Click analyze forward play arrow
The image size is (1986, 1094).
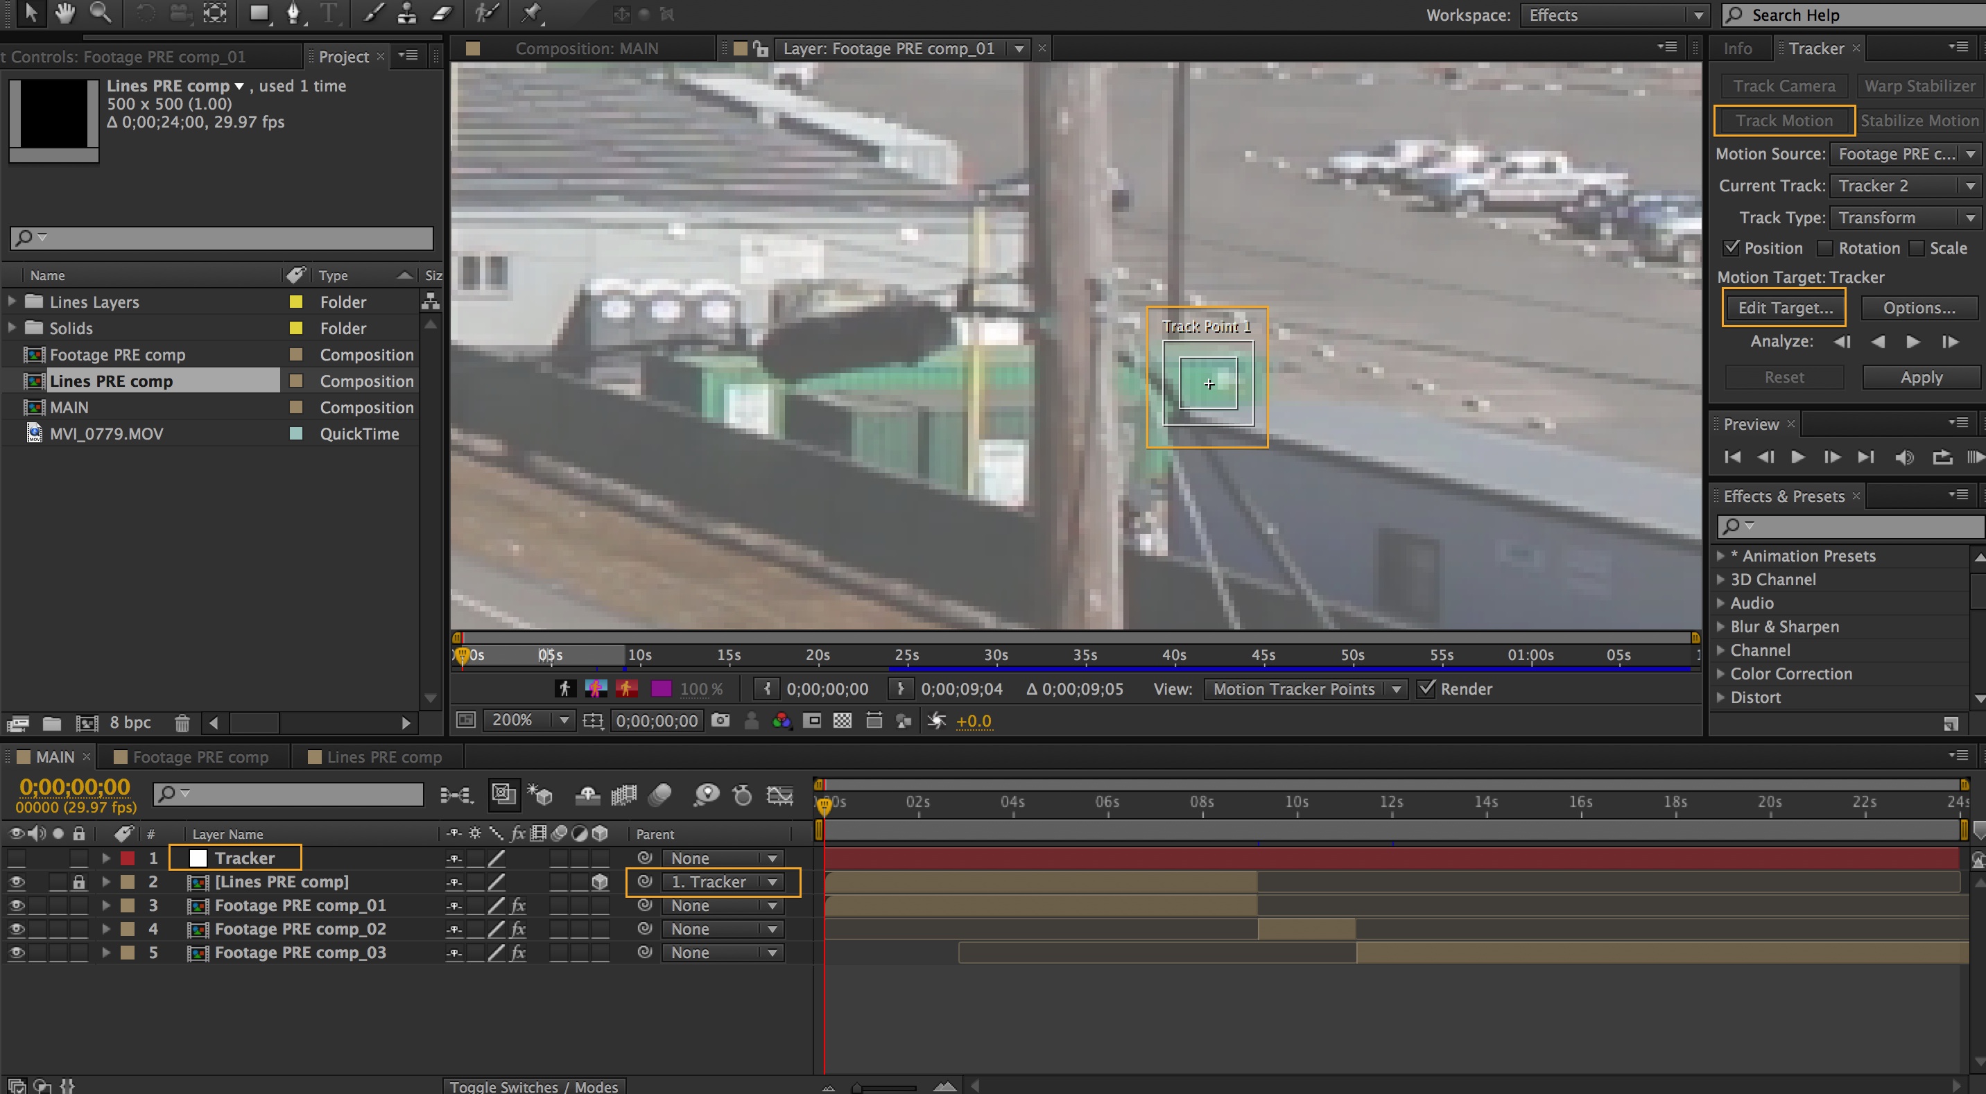coord(1912,342)
